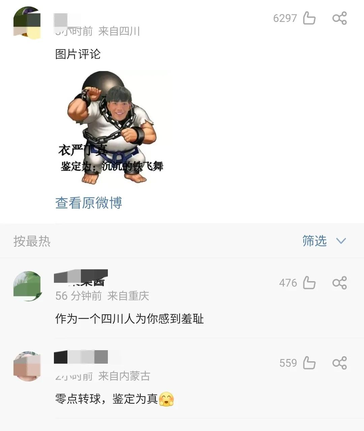Tap comment text 零点转球，鉴定为真
Image resolution: width=364 pixels, height=431 pixels.
(x=107, y=399)
